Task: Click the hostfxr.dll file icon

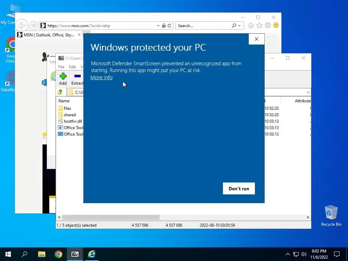Action: (x=60, y=121)
